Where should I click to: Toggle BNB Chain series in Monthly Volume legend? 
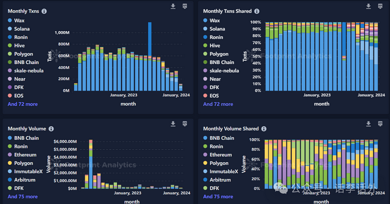click(26, 138)
